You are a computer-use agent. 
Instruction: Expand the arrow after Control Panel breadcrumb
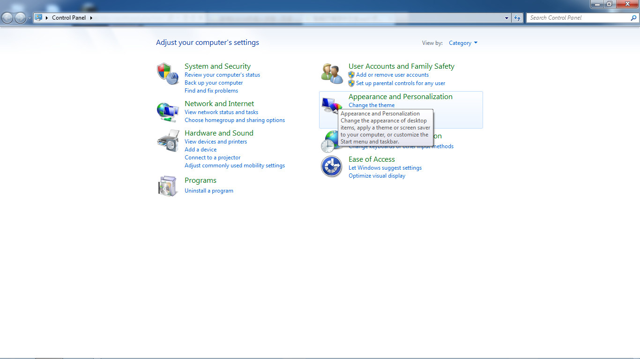(x=91, y=18)
